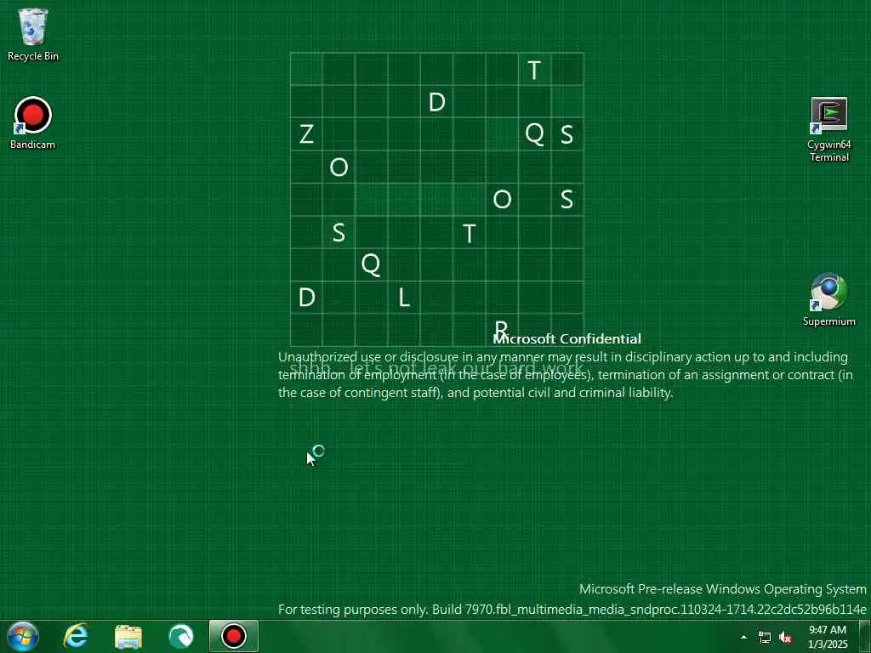Image resolution: width=871 pixels, height=653 pixels.
Task: Select the Q immediately beside an S
Action: [x=534, y=133]
